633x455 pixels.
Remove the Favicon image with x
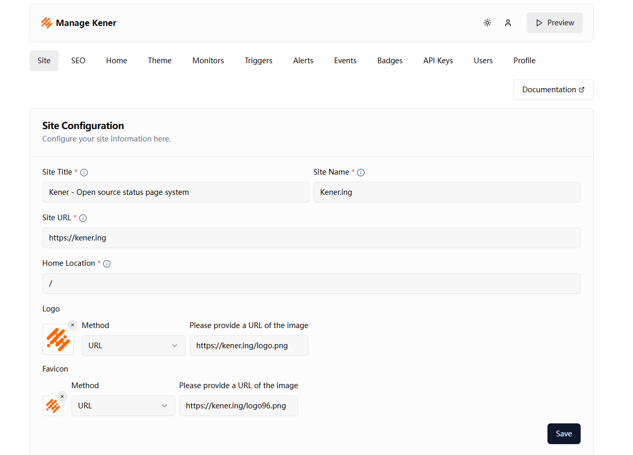click(x=62, y=396)
